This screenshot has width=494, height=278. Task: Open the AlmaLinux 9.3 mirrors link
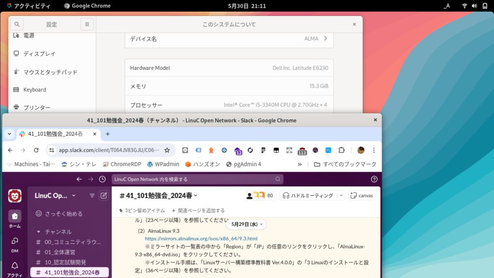point(201,238)
